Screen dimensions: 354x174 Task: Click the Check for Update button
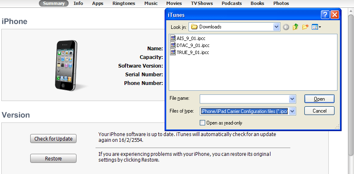pyautogui.click(x=53, y=139)
